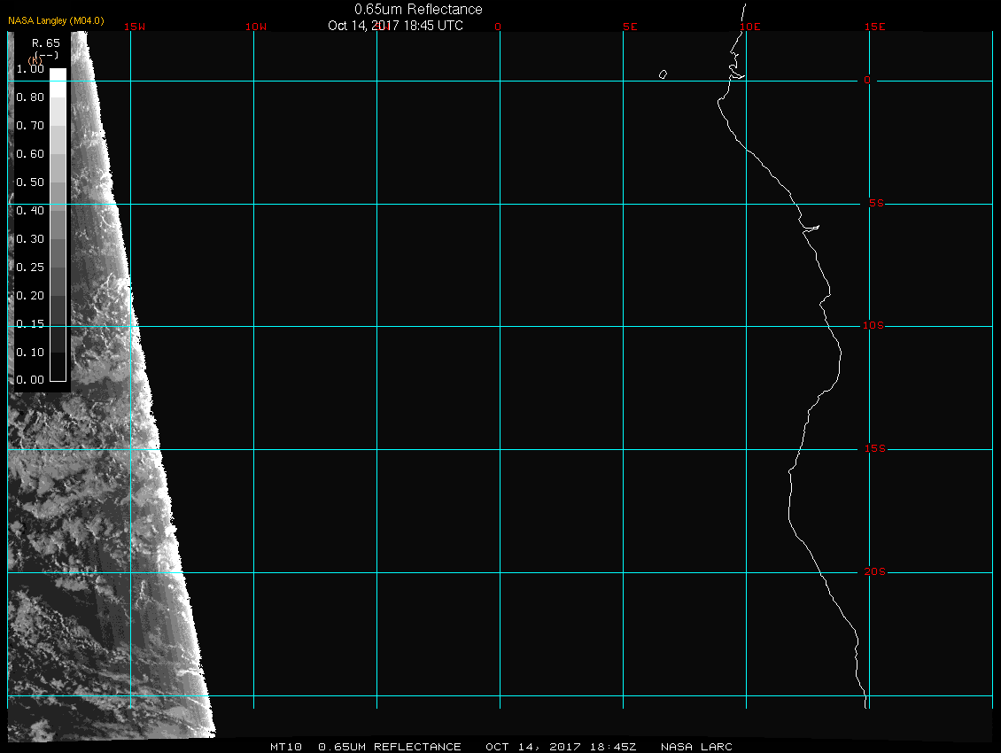The width and height of the screenshot is (1001, 753).
Task: Click the 15S latitude label
Action: click(873, 449)
